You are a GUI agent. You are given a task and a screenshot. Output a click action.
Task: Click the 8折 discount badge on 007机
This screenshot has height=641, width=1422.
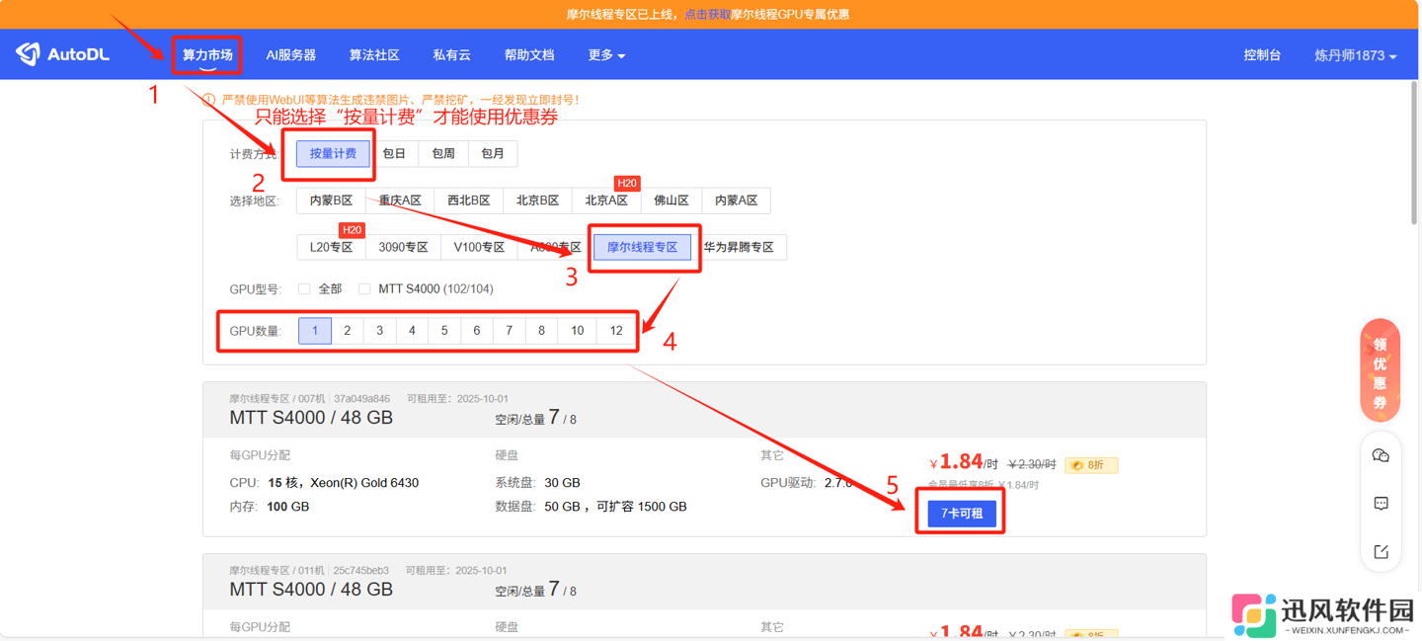click(x=1090, y=464)
